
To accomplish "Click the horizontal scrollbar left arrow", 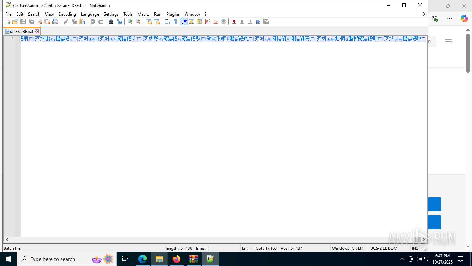I will point(7,240).
